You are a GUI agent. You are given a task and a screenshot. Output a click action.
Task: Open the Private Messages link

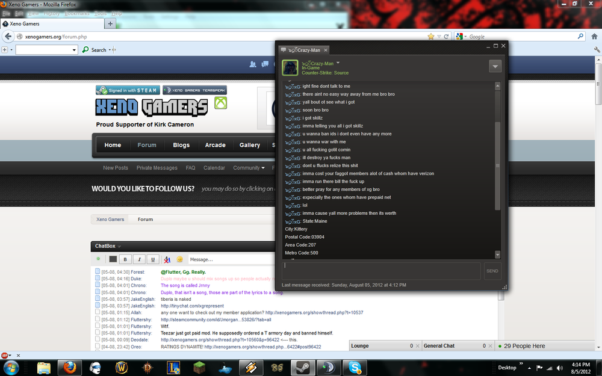tap(157, 168)
